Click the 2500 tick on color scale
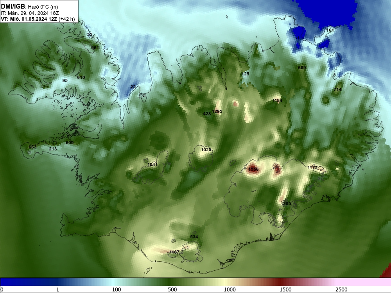This screenshot has height=293, width=391. tap(341, 289)
